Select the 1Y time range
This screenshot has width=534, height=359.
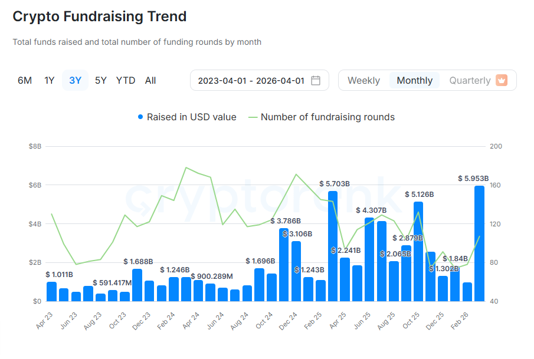coord(50,80)
